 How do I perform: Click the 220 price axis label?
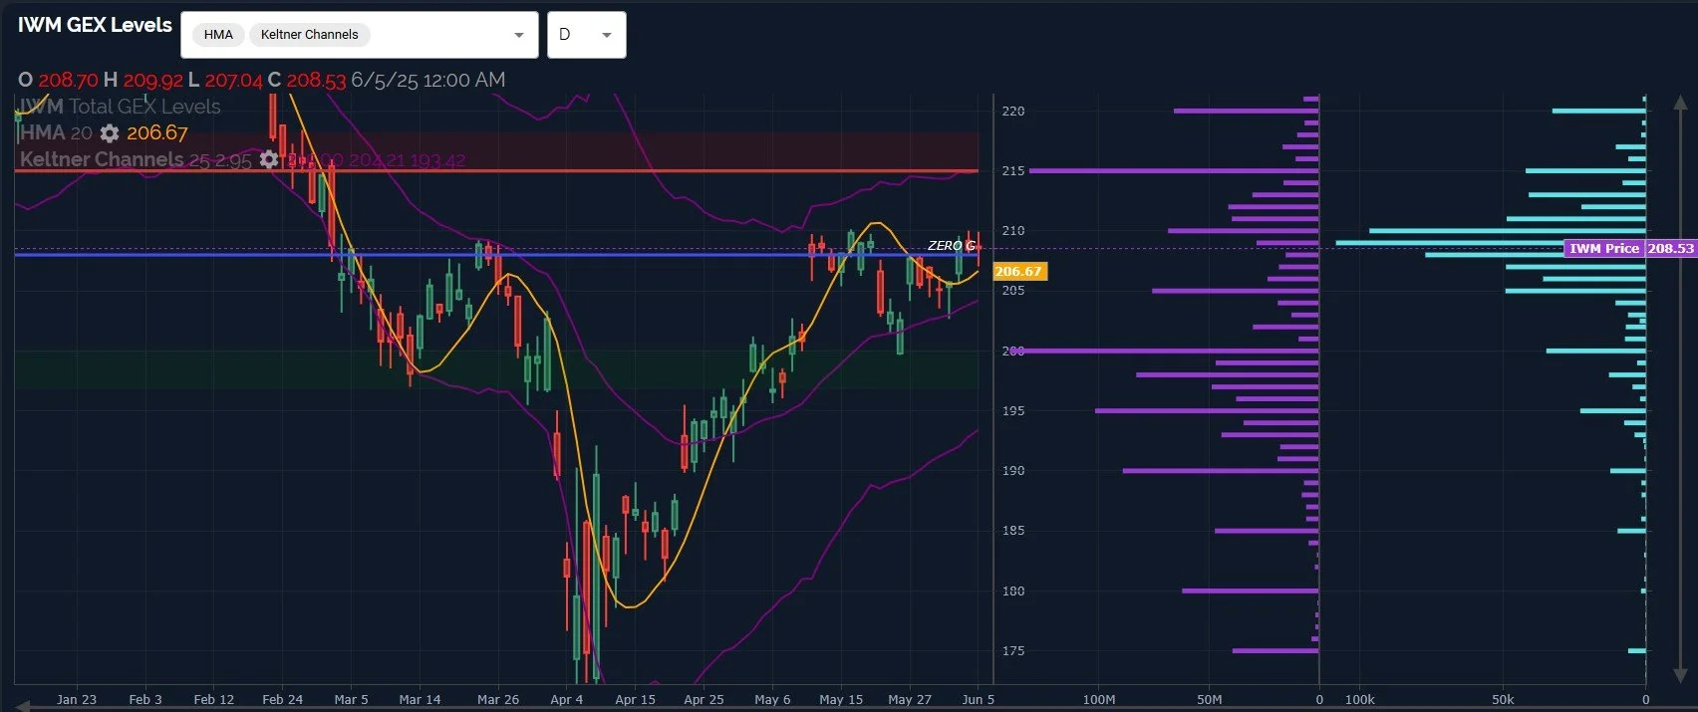1012,111
